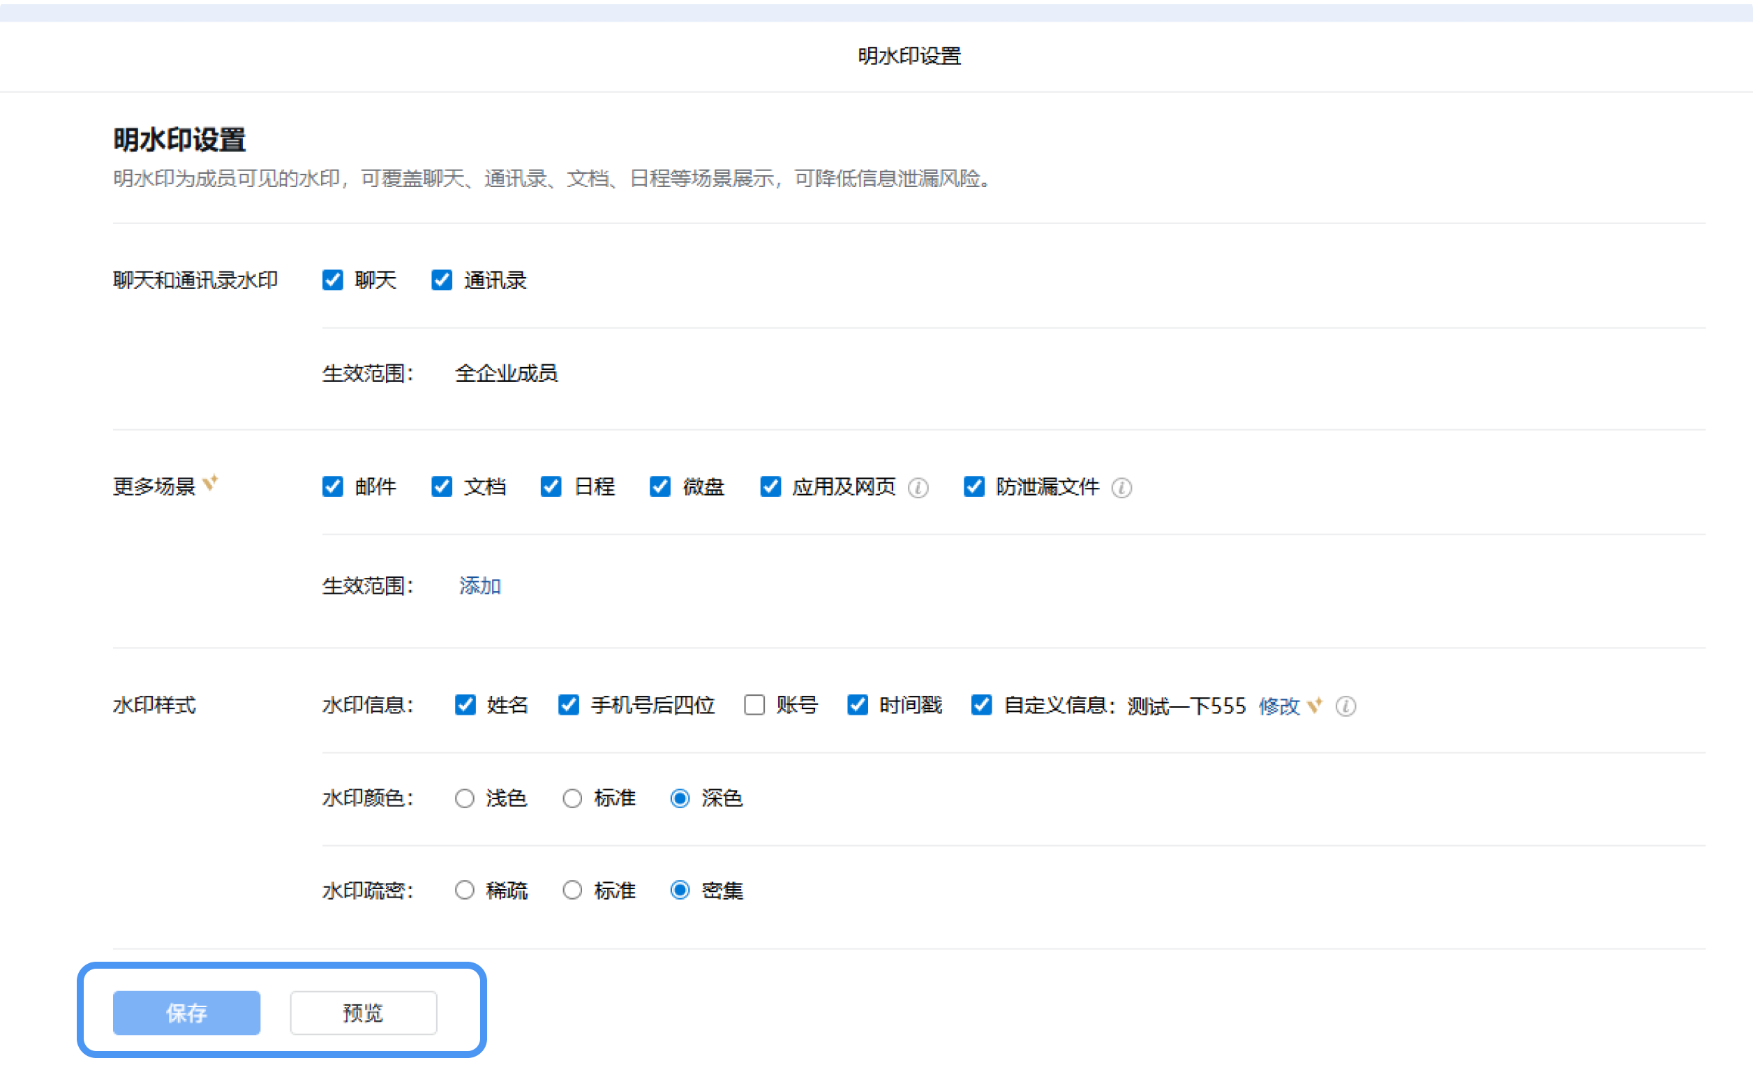This screenshot has width=1753, height=1072.
Task: Click 添加 to add effective scope
Action: 479,586
